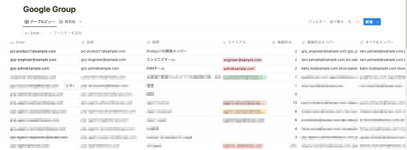The image size is (407, 150).
Task: Open the 並べ替え sort option
Action: (x=337, y=22)
